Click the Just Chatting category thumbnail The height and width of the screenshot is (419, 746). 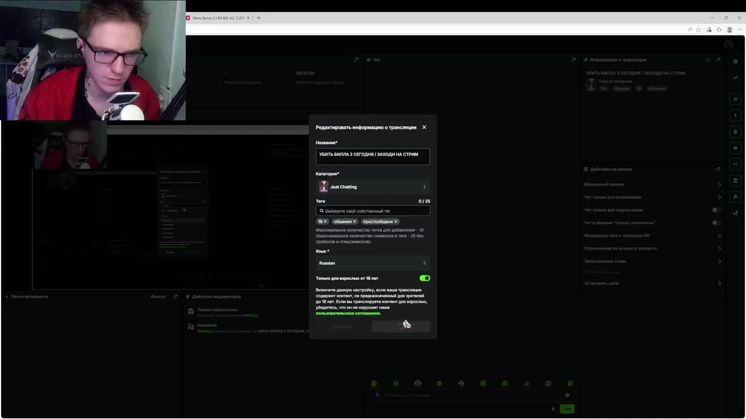[323, 187]
